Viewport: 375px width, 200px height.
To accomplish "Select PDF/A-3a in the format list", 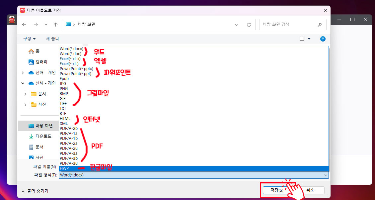I will point(194,153).
